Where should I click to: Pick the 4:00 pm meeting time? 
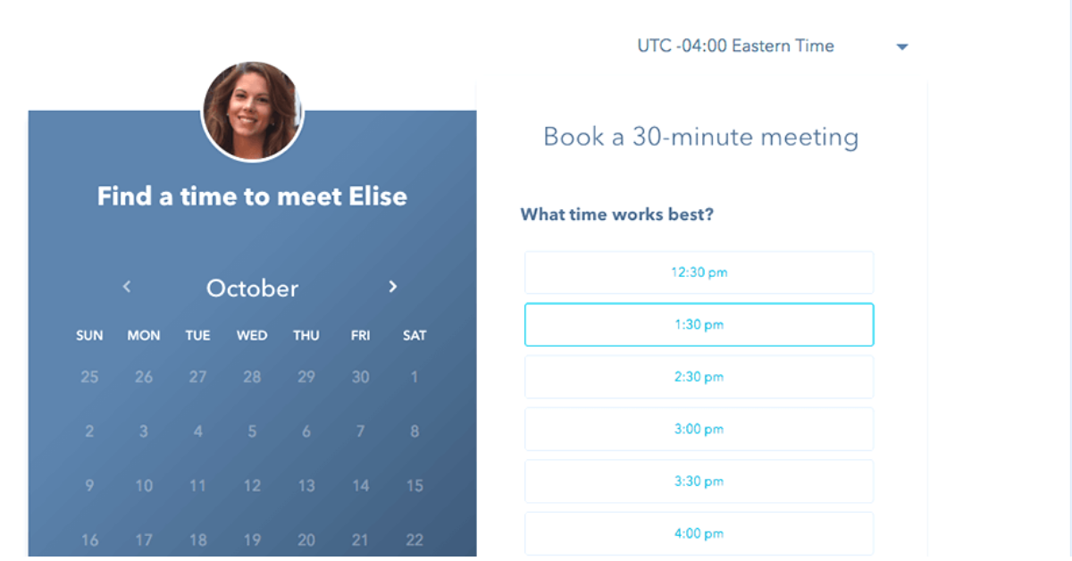(x=699, y=533)
